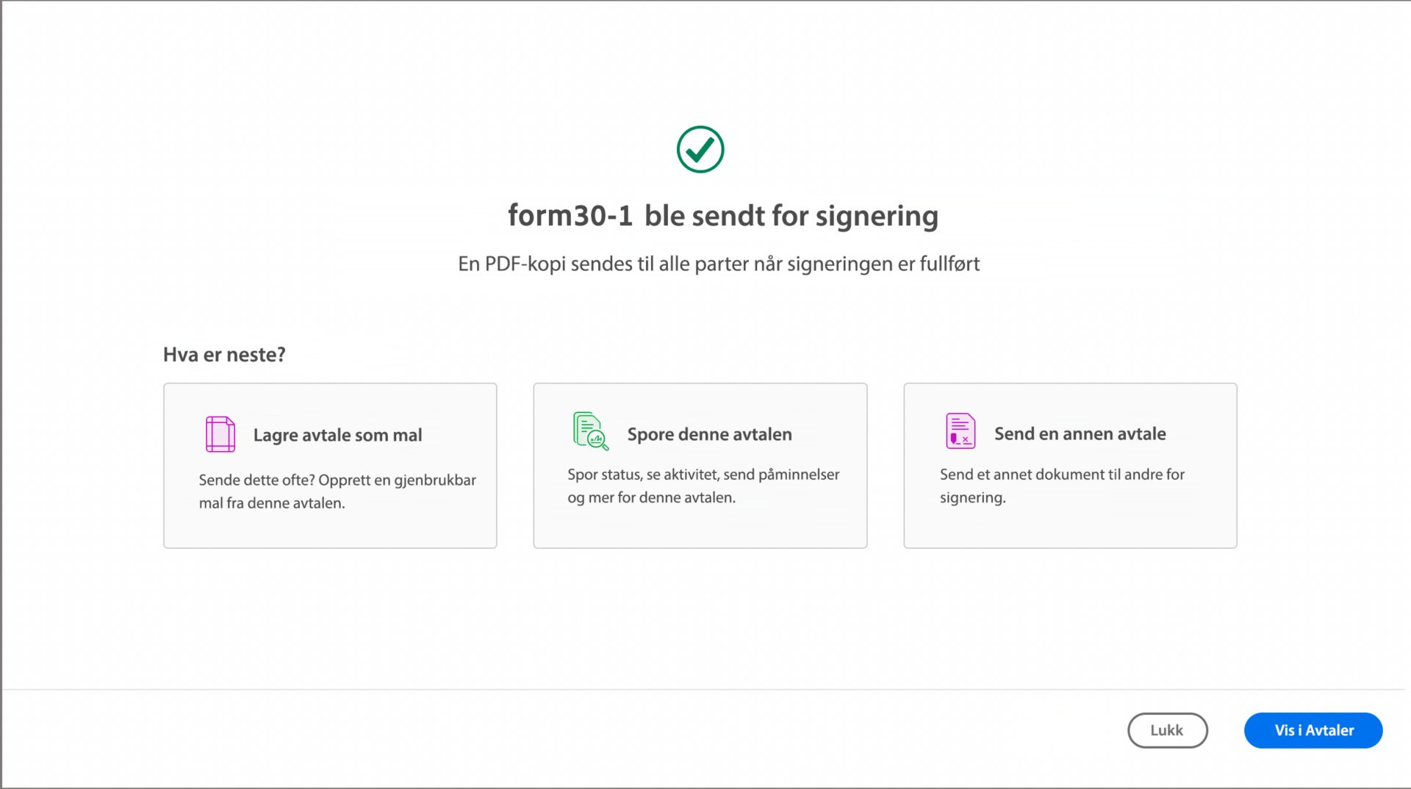Screen dimensions: 1411x789
Task: Select the Hva er neste heading
Action: pyautogui.click(x=225, y=354)
